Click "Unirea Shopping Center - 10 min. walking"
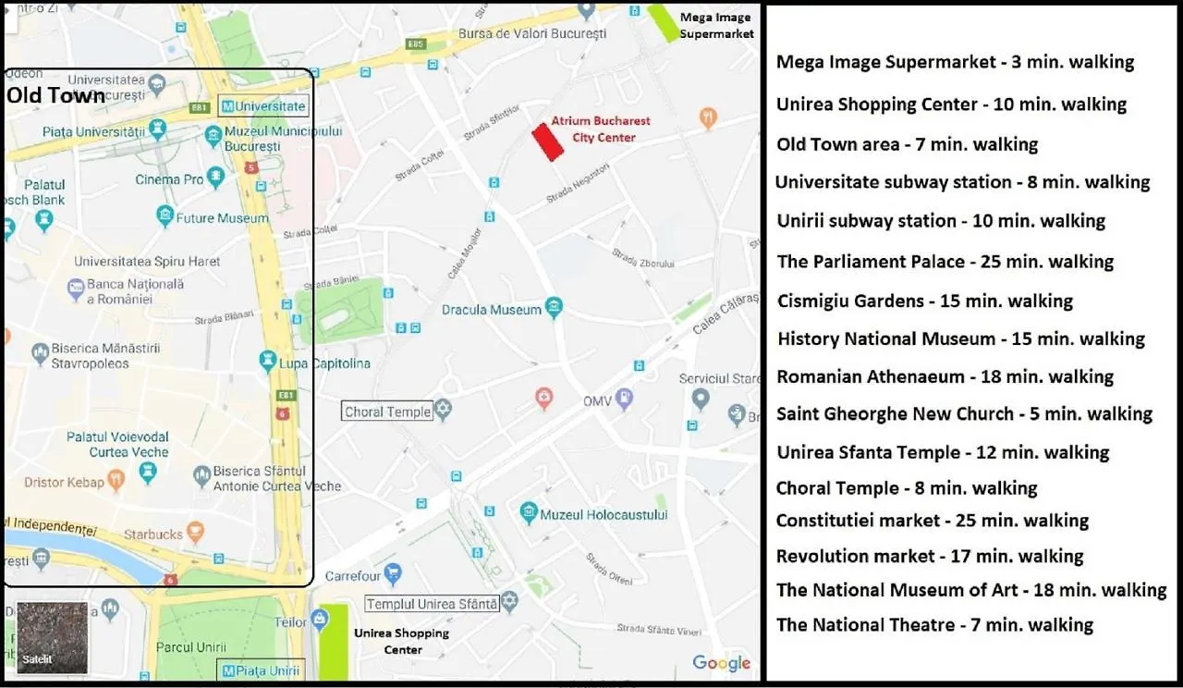Screen dimensions: 1183x688 click(951, 104)
